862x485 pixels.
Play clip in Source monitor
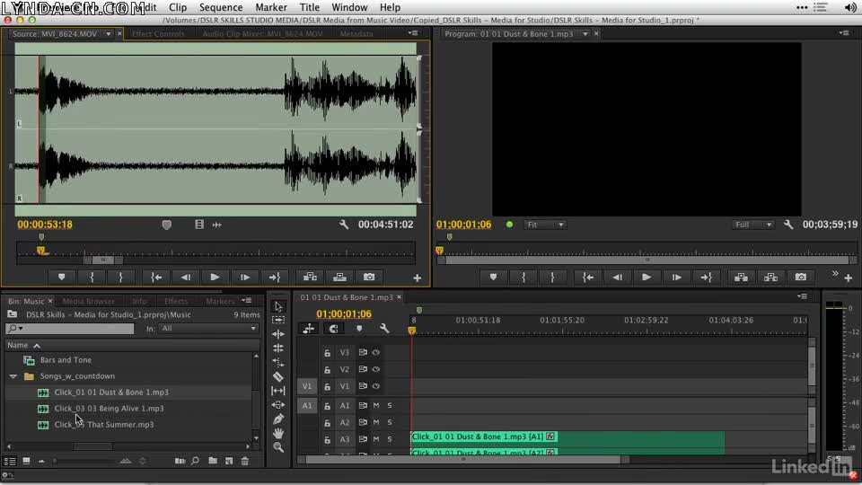click(x=215, y=278)
